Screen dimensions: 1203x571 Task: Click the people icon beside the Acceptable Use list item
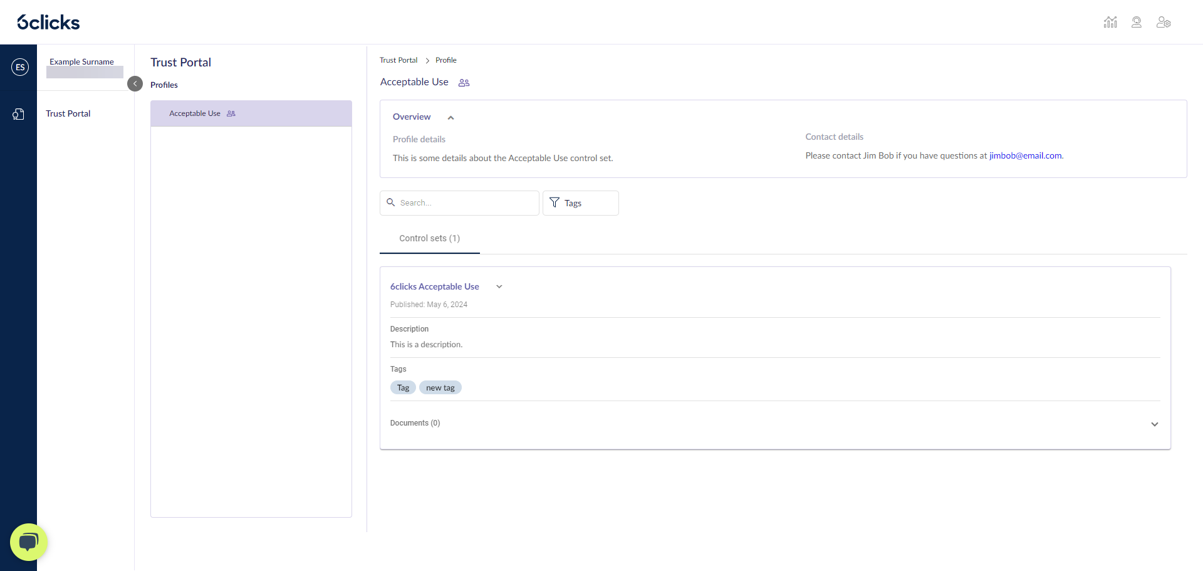click(x=231, y=113)
